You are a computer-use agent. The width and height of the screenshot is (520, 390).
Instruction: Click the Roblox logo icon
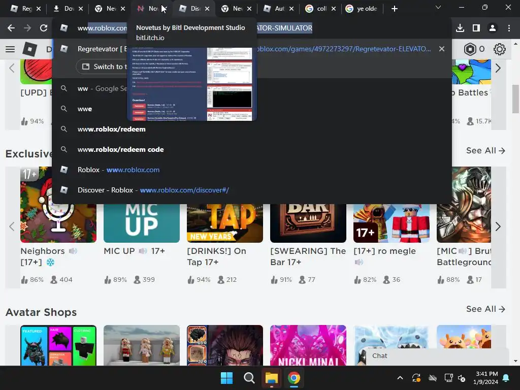pyautogui.click(x=30, y=49)
